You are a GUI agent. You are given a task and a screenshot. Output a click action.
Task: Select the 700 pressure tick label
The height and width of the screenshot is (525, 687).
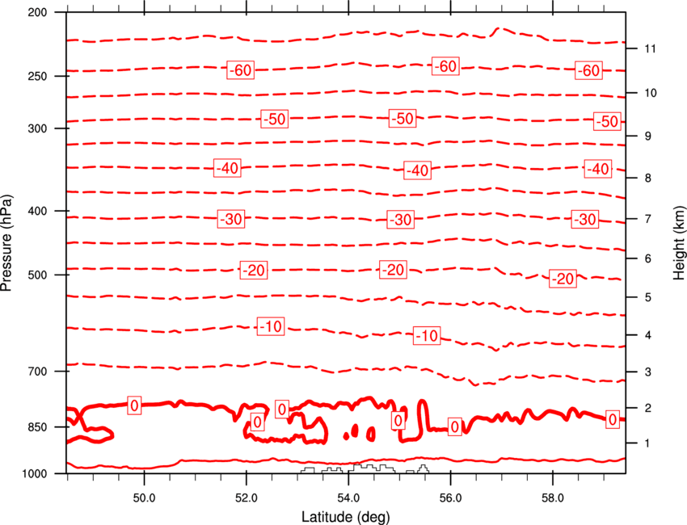click(x=37, y=372)
